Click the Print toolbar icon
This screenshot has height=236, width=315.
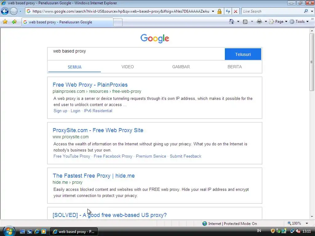tap(259, 22)
